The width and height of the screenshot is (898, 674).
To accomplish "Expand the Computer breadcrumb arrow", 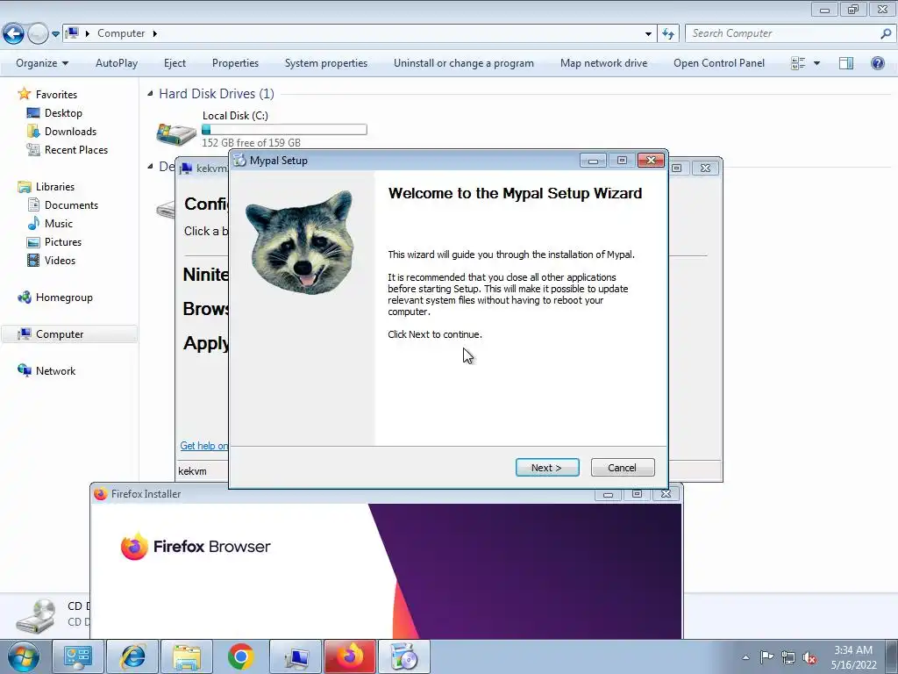I will [154, 34].
